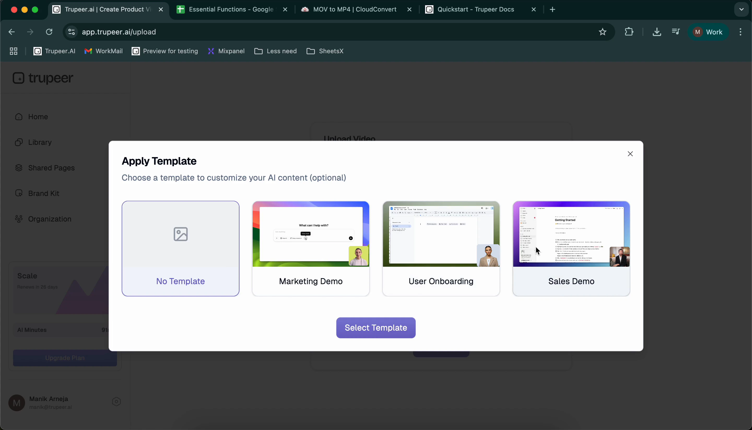The width and height of the screenshot is (752, 430).
Task: Bookmark the page using the star icon
Action: pyautogui.click(x=602, y=32)
